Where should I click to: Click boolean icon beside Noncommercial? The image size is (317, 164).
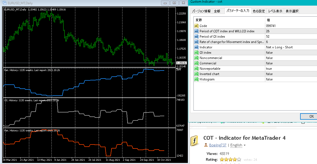(x=196, y=58)
